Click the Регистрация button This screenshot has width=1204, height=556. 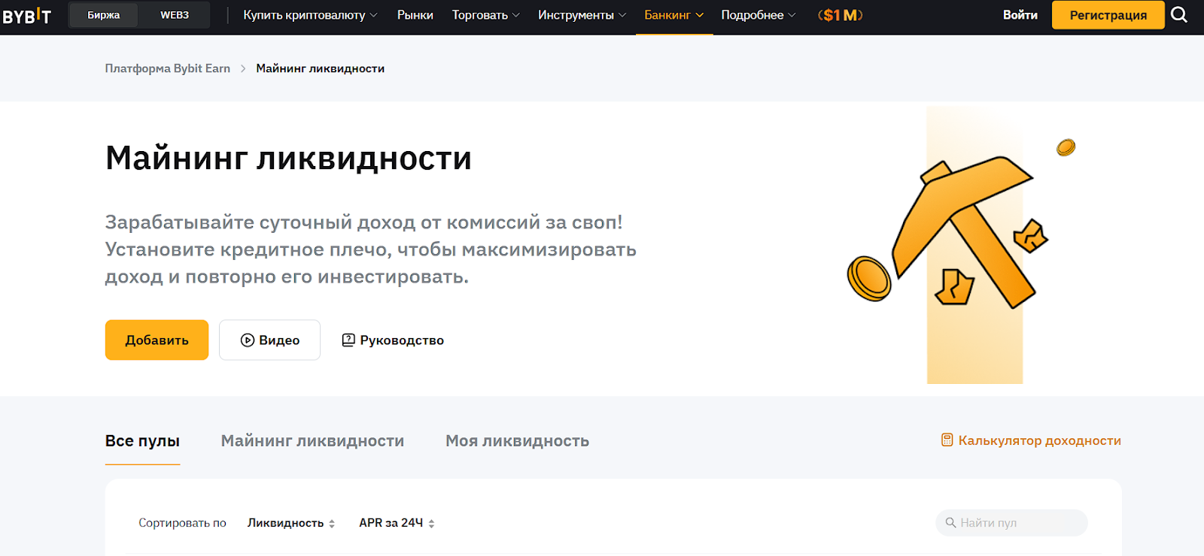[1108, 15]
